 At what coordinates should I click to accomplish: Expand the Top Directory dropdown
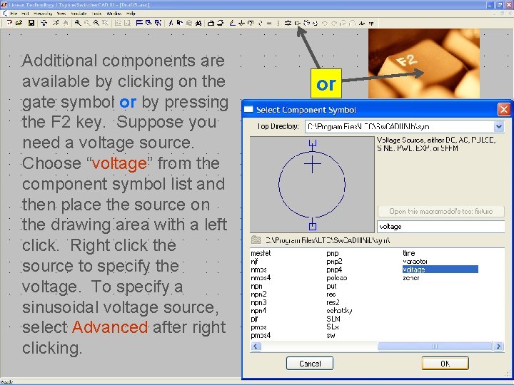[498, 126]
